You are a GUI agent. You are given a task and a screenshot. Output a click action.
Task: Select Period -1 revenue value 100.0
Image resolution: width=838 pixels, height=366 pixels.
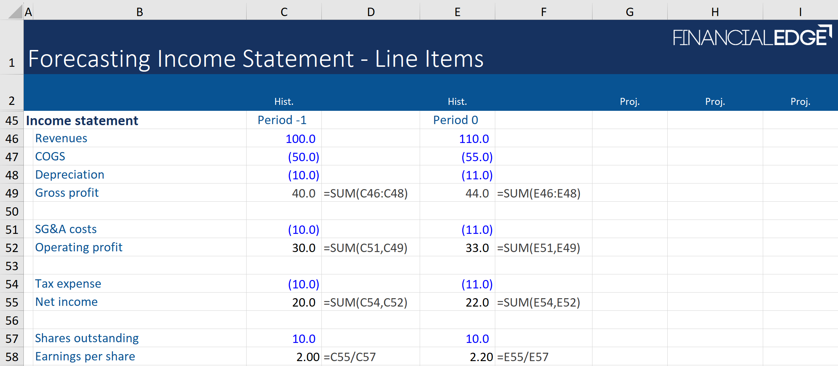[x=300, y=139]
